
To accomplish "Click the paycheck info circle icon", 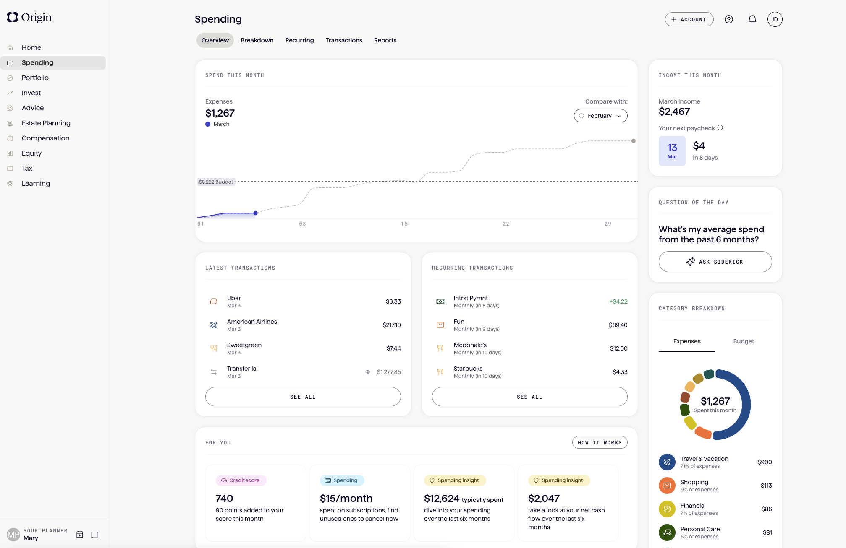I will (720, 127).
